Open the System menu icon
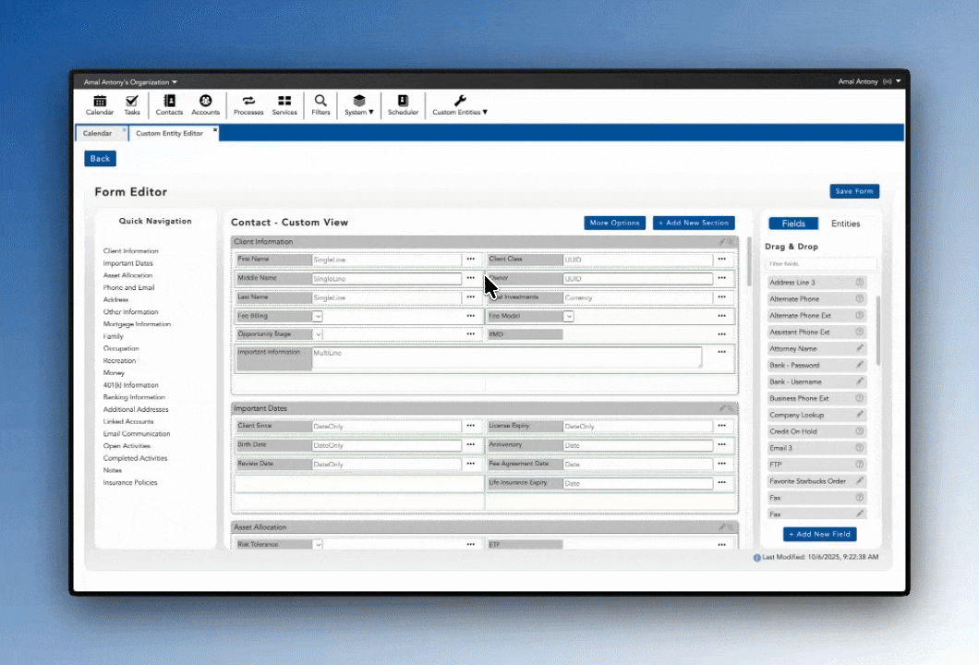979x665 pixels. [x=358, y=103]
